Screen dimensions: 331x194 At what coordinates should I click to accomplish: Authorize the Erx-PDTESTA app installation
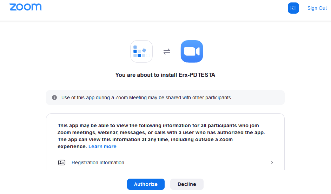tap(146, 184)
